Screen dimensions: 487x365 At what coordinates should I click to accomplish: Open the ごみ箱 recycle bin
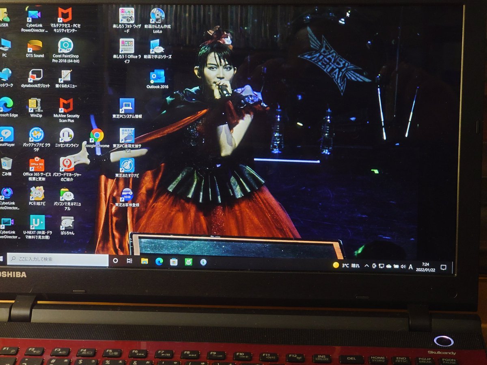tap(6, 166)
